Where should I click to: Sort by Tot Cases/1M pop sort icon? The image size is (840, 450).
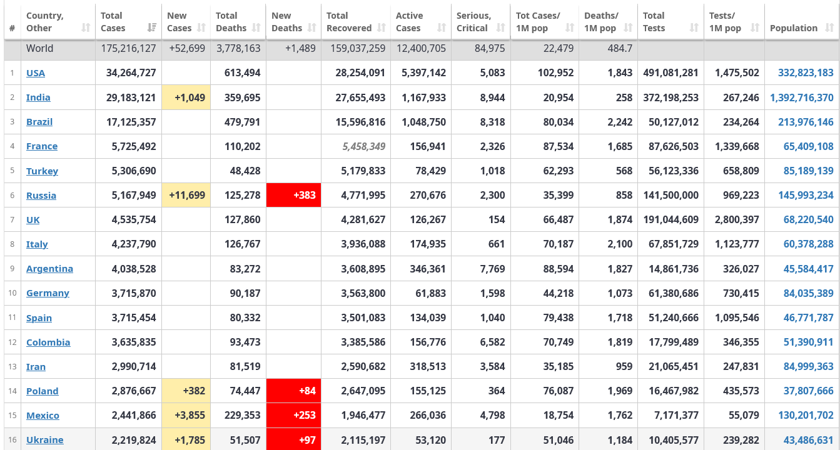[x=570, y=28]
